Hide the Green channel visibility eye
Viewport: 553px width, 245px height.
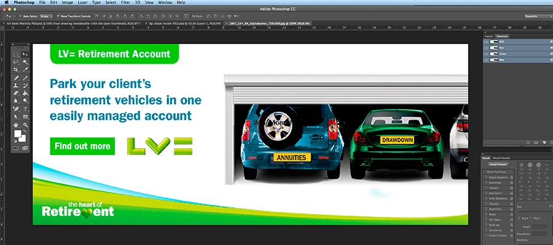[486, 54]
